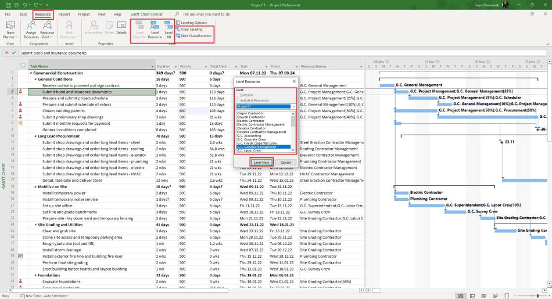The width and height of the screenshot is (552, 299).
Task: Click the Tell me what you want search box
Action: point(206,15)
